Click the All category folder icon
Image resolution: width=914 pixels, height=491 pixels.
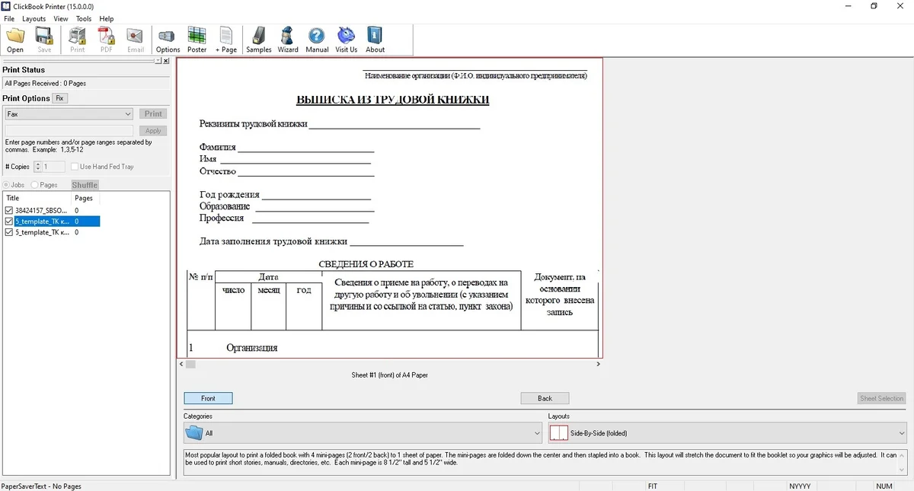point(194,433)
